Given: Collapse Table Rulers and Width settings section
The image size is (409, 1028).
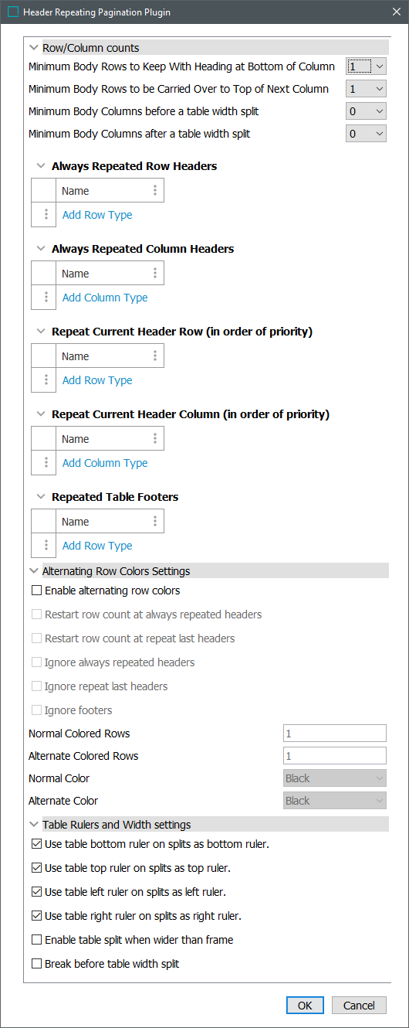Looking at the screenshot, I should point(33,825).
